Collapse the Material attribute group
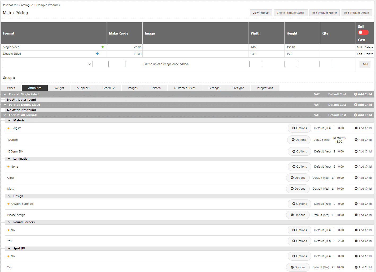Viewport: 376px width, 272px height. tap(9, 120)
